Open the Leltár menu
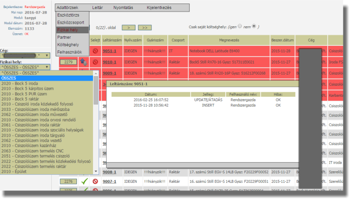 coord(98,8)
